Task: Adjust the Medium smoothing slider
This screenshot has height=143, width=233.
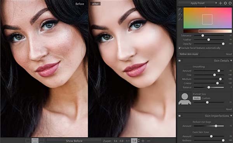Action: coord(220,79)
